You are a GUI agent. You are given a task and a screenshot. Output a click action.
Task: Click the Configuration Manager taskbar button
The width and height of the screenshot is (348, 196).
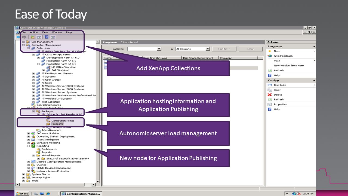[81, 194]
